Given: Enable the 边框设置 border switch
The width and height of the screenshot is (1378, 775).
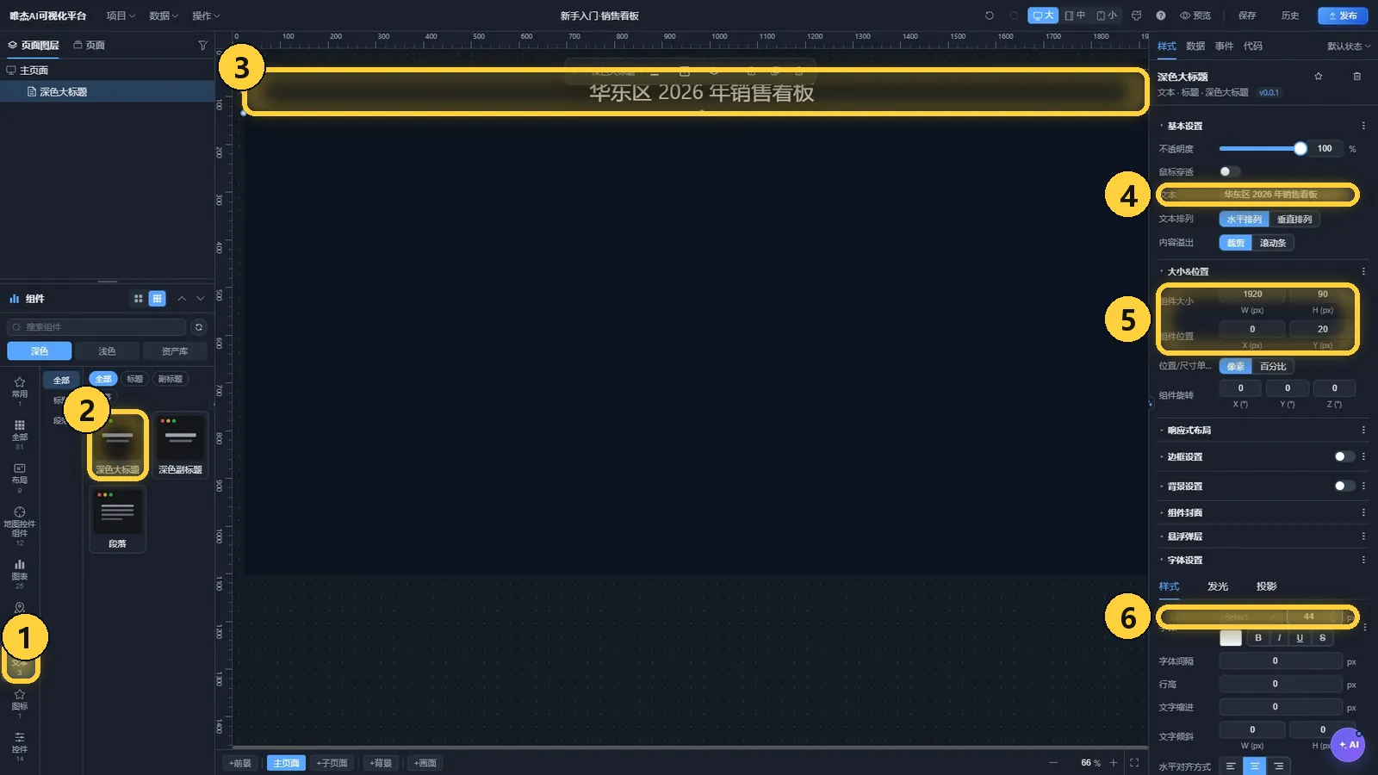Looking at the screenshot, I should (1344, 456).
